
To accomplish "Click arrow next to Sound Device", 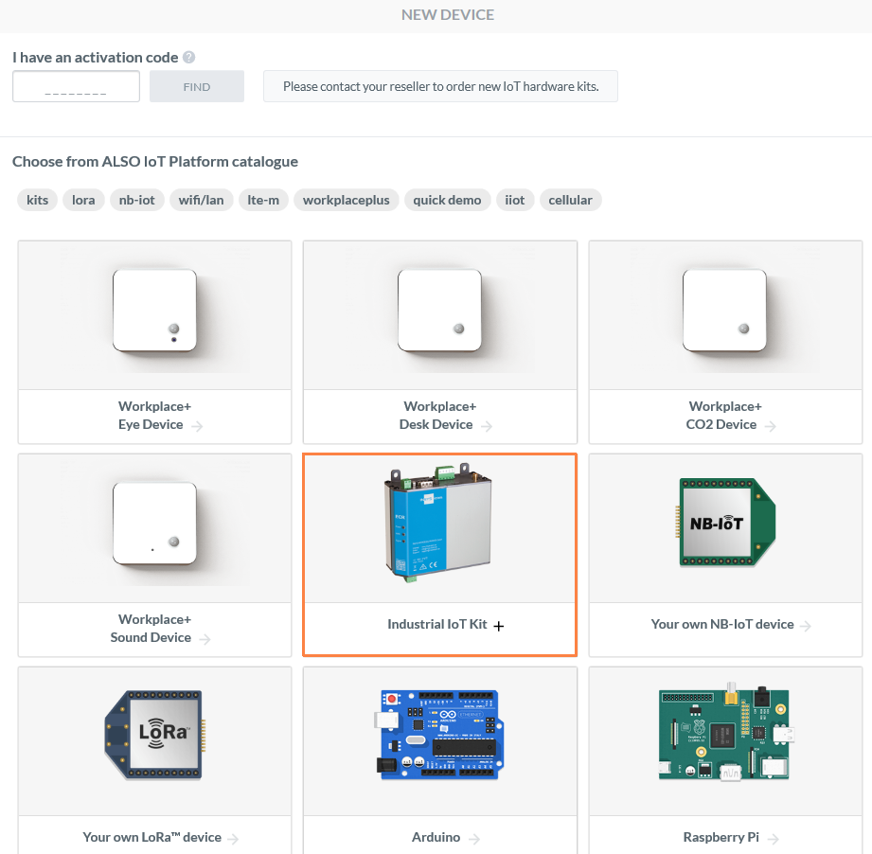I will (205, 639).
